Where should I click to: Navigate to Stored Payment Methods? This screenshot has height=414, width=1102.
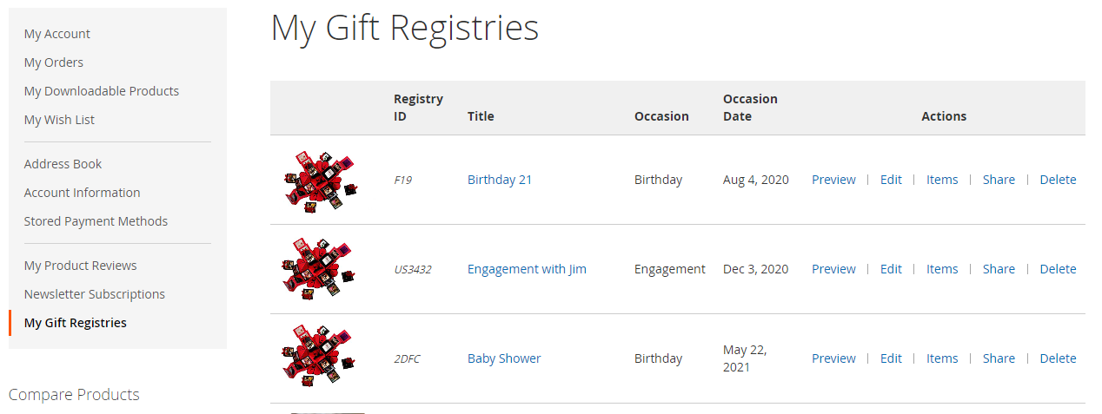click(x=96, y=221)
